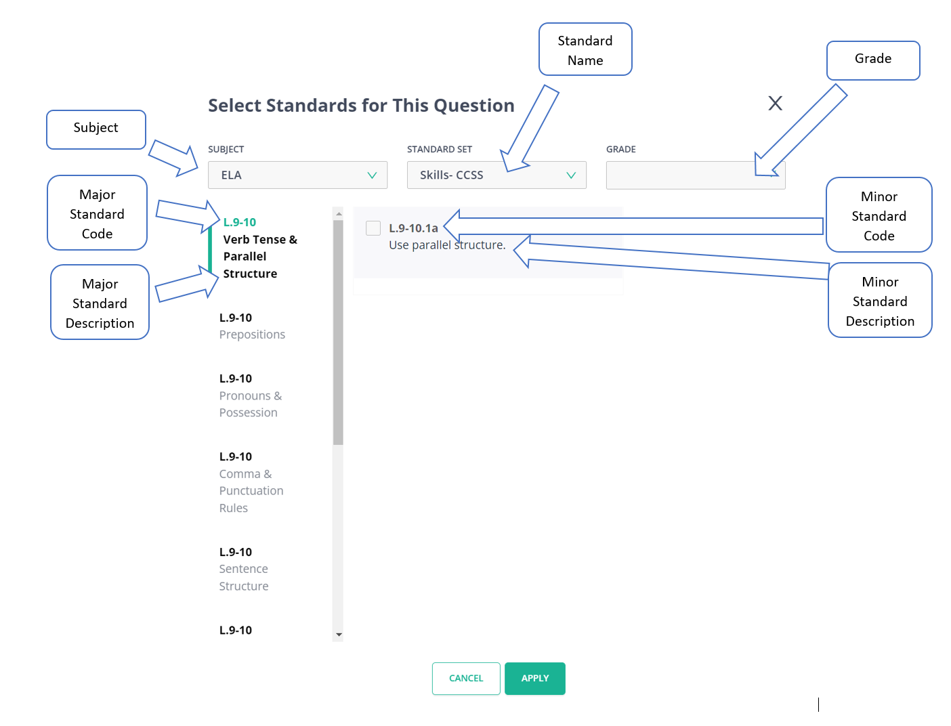
Task: Check the L.9-10.1a standard checkbox
Action: (373, 228)
